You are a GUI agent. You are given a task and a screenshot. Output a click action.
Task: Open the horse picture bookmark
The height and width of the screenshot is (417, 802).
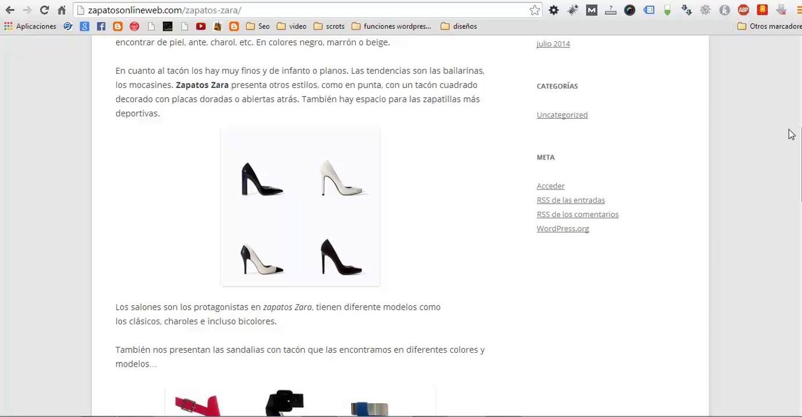tap(218, 26)
